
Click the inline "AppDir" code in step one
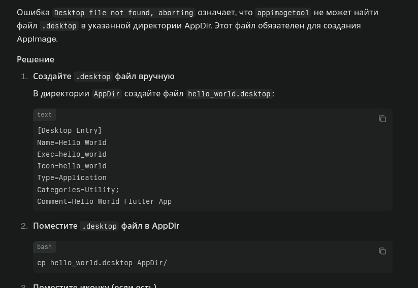pos(107,94)
